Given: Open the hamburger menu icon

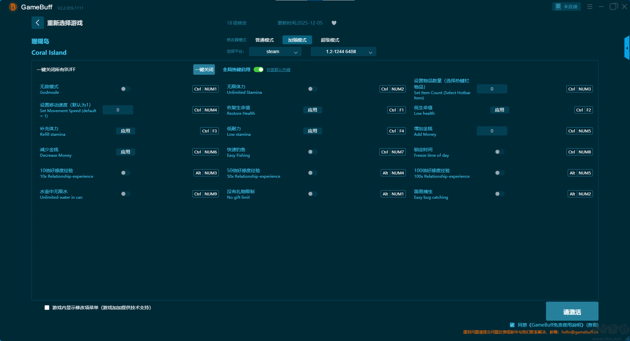Looking at the screenshot, I should coord(590,7).
